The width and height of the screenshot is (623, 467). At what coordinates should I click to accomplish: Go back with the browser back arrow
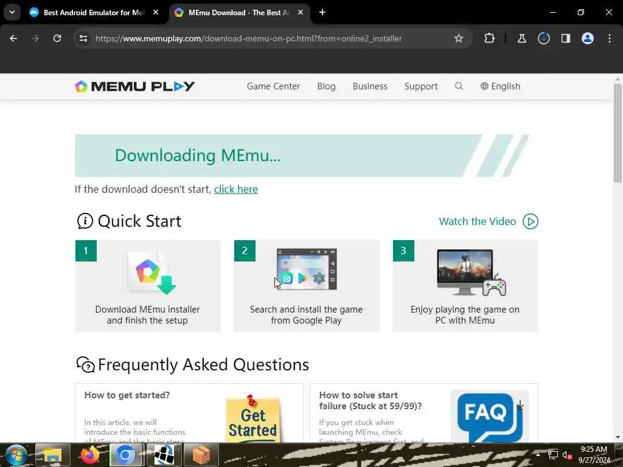tap(13, 38)
